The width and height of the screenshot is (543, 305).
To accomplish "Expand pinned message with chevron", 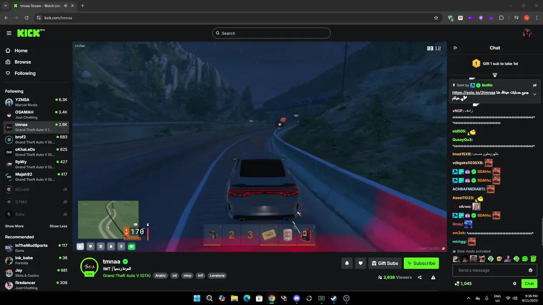I will click(x=535, y=94).
